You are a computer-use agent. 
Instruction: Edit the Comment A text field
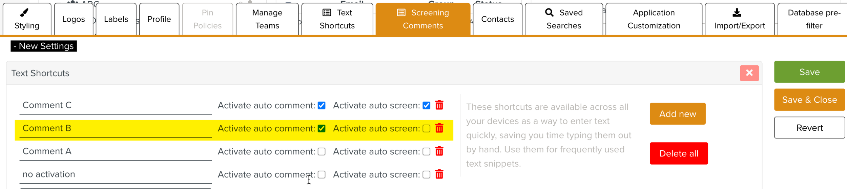pyautogui.click(x=115, y=151)
